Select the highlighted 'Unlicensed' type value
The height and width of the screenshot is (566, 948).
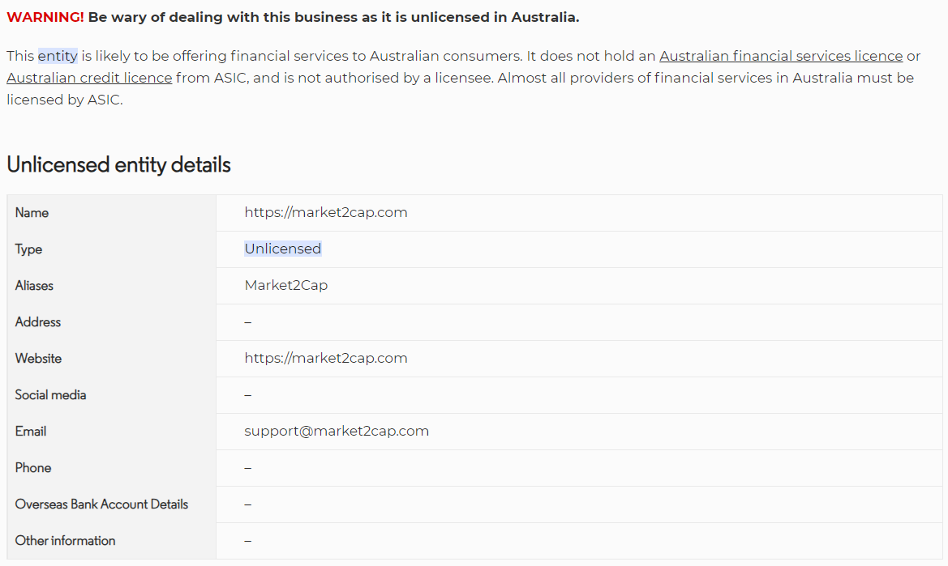(282, 249)
